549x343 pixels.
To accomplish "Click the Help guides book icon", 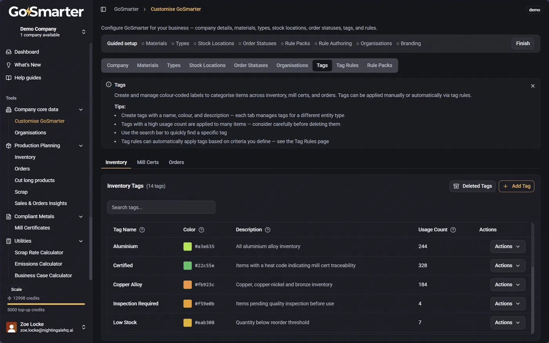I will click(x=9, y=78).
